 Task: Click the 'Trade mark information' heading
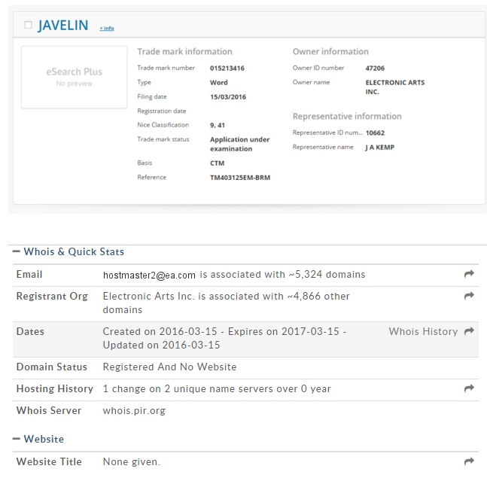coord(185,51)
